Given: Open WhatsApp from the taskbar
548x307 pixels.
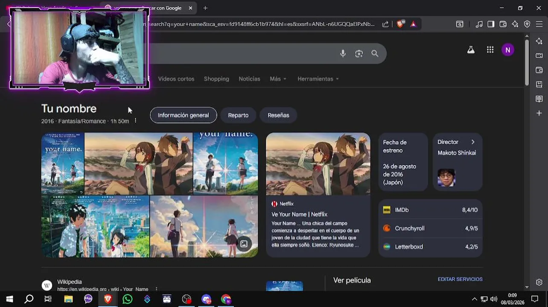Looking at the screenshot, I should (127, 299).
